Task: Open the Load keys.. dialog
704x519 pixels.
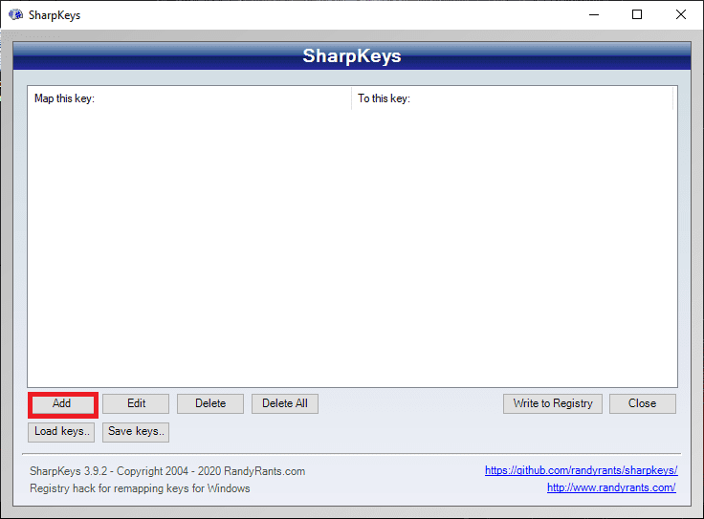Action: 61,432
